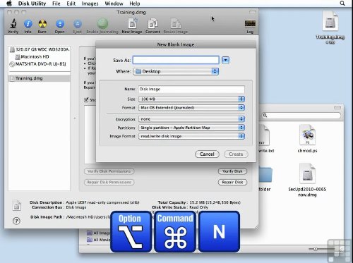
Task: Click the Repair Disk Permissions button
Action: (109, 182)
